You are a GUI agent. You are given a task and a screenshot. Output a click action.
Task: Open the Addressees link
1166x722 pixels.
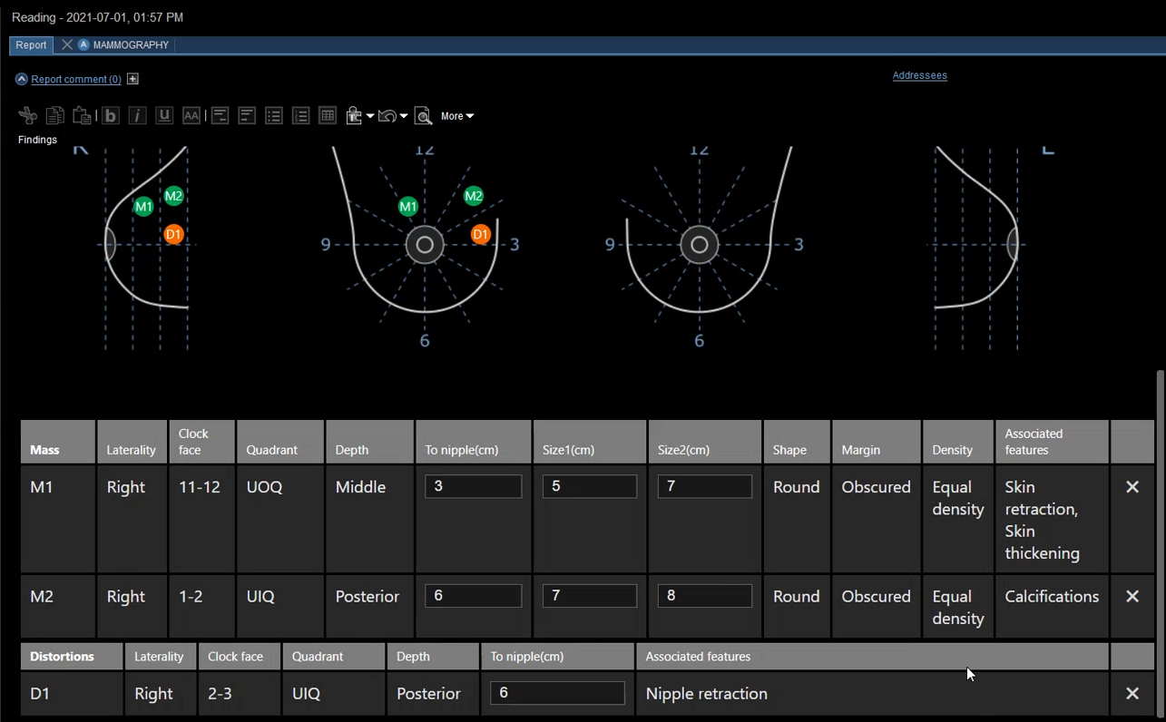pyautogui.click(x=919, y=76)
